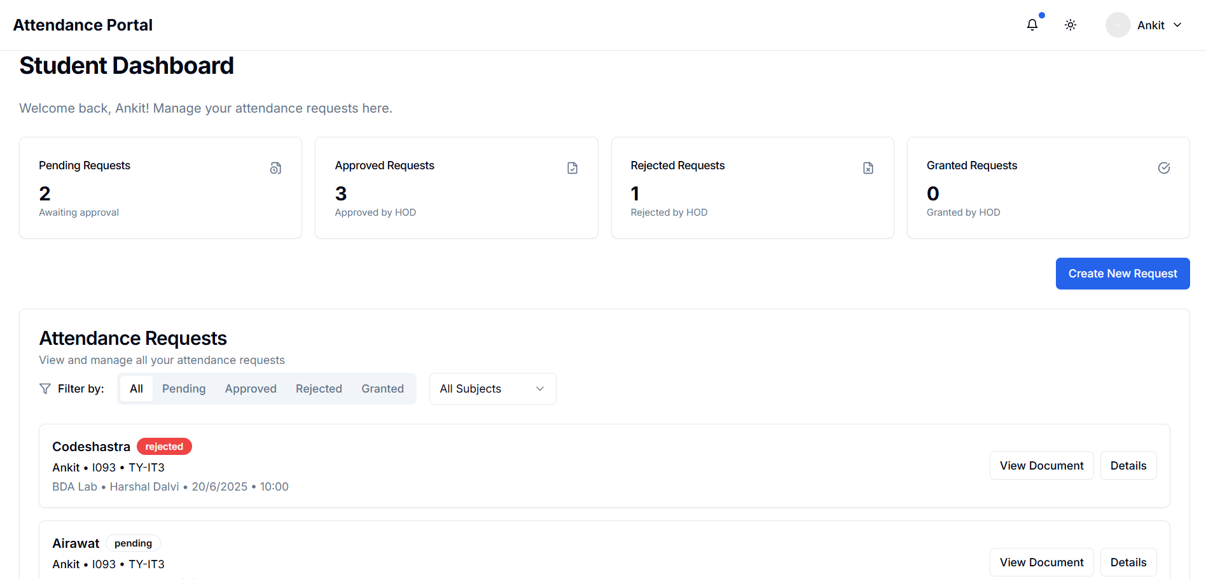View Document for the Codeshastra request
Image resolution: width=1206 pixels, height=579 pixels.
pos(1041,466)
